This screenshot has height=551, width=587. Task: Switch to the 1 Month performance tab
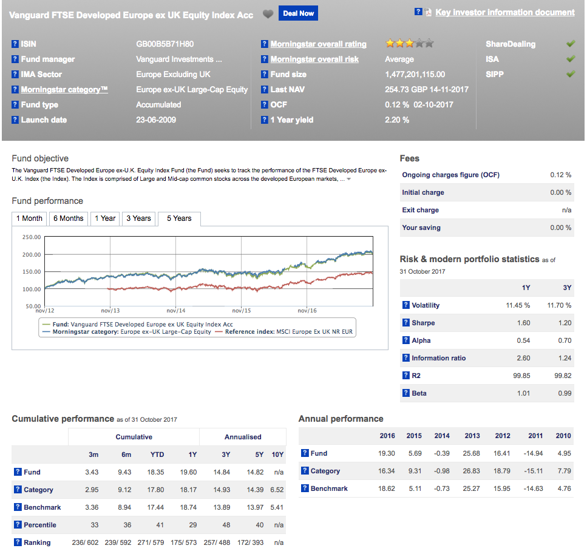point(29,218)
